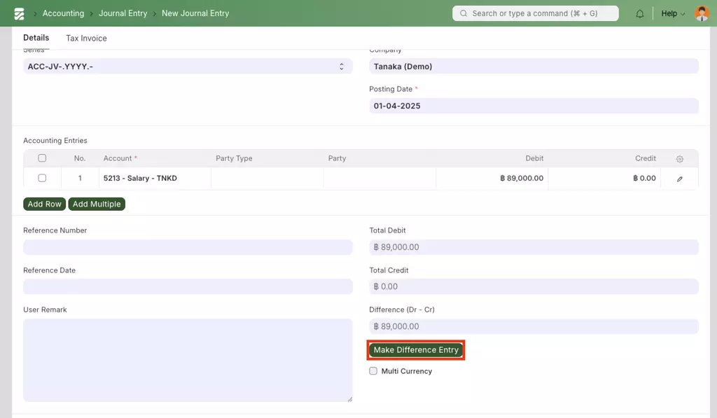The height and width of the screenshot is (418, 717).
Task: Click the credit cell ฿ 0.00 in row 1
Action: 604,179
